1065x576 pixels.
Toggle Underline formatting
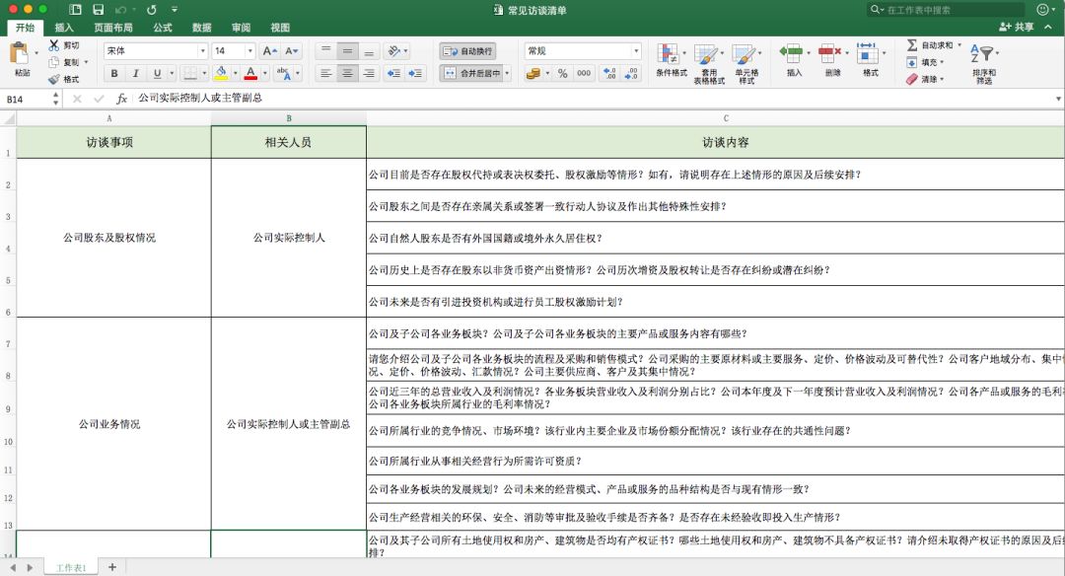pyautogui.click(x=157, y=73)
